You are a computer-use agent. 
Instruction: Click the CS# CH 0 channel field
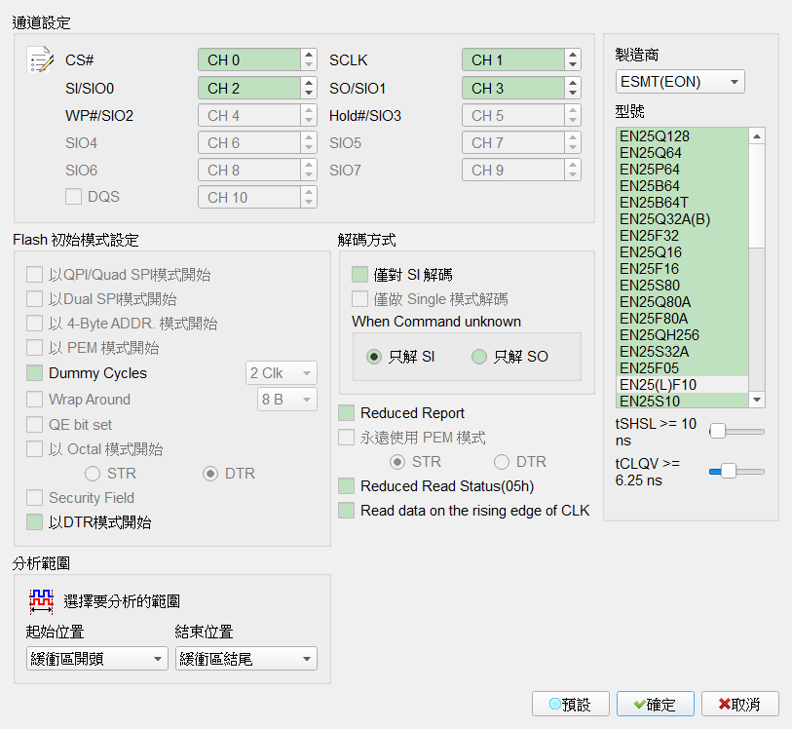click(249, 59)
